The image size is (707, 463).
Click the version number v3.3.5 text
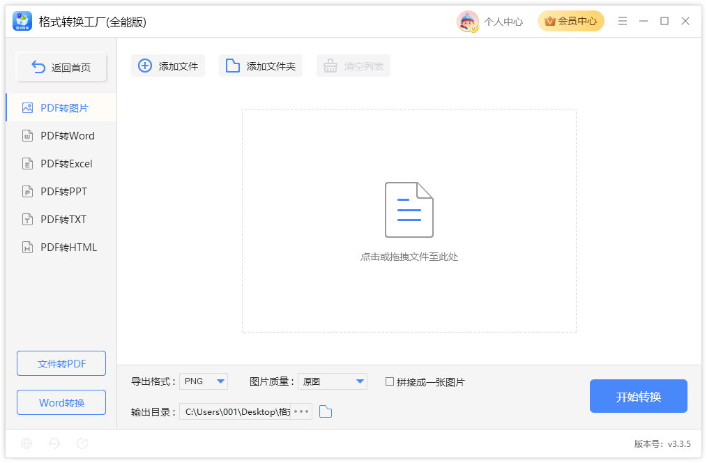662,444
